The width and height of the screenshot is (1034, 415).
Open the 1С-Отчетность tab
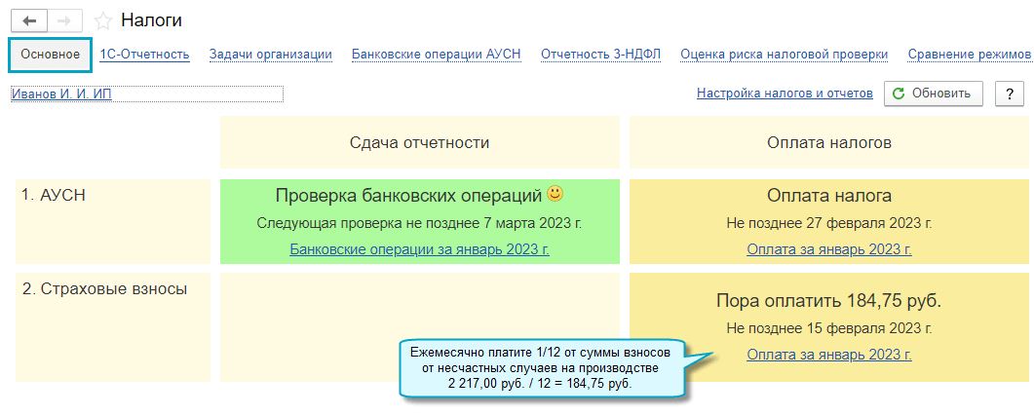[x=145, y=54]
